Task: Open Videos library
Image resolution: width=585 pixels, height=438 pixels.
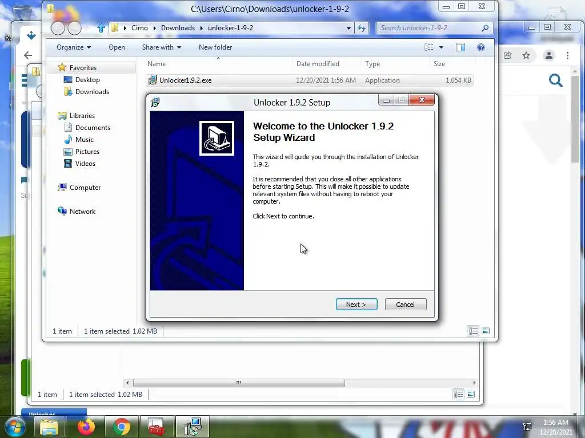Action: (x=85, y=164)
